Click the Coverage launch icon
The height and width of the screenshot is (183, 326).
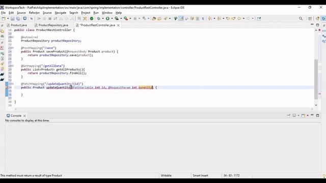pyautogui.click(x=117, y=19)
